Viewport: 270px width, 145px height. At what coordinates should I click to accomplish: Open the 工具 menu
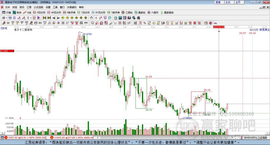pos(55,7)
